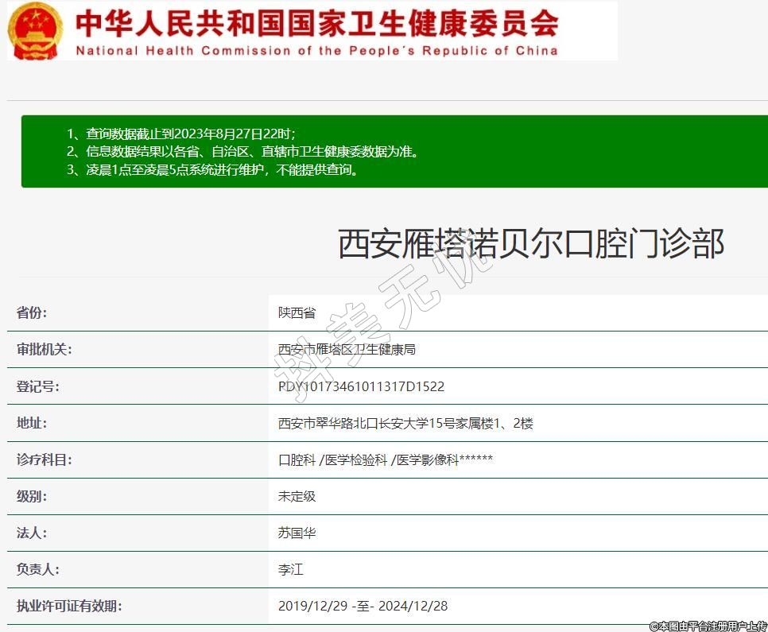Click the National Health Commission English subtitle
768x632 pixels.
[316, 51]
